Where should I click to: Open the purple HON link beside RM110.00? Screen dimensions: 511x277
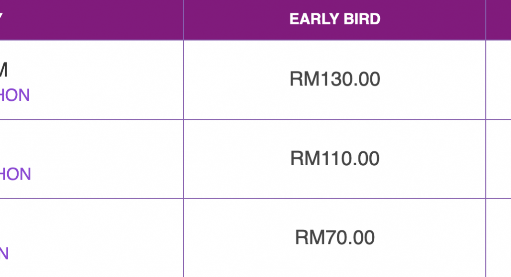(15, 174)
